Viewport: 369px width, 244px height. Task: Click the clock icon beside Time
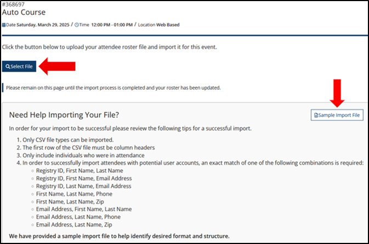[x=77, y=25]
